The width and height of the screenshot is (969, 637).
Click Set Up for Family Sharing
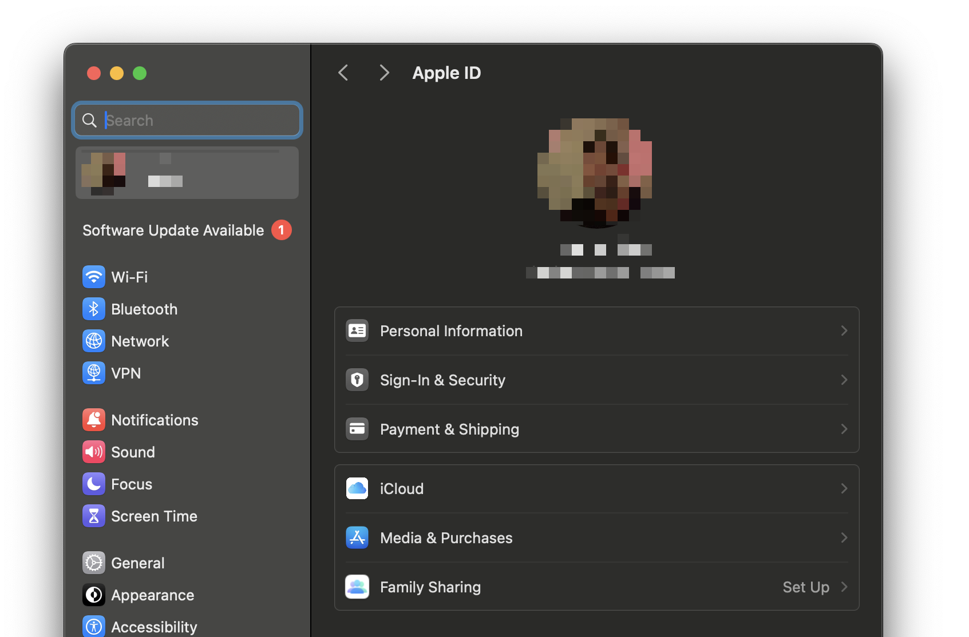[806, 587]
